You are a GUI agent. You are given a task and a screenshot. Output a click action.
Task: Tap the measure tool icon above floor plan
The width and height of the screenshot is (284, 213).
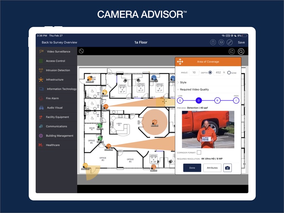(81, 51)
